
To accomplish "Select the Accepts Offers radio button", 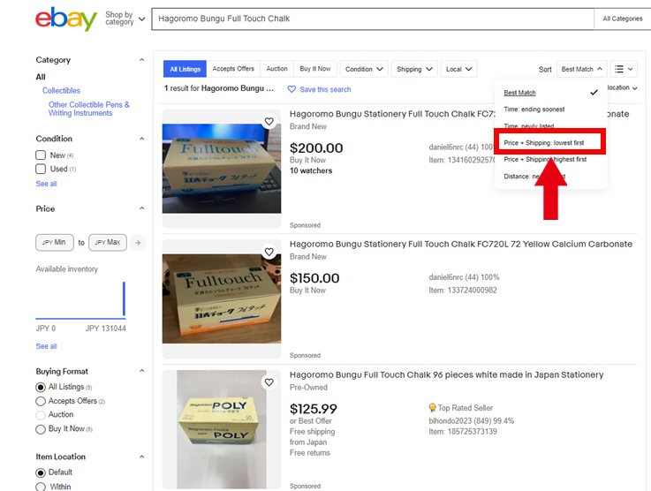I will (x=41, y=401).
